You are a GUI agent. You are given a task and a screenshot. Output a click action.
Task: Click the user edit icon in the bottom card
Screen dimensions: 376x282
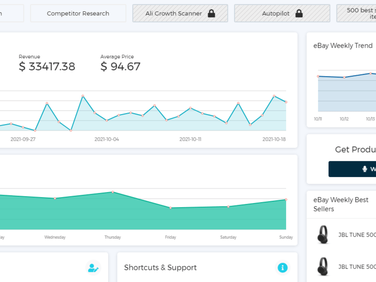(x=93, y=268)
